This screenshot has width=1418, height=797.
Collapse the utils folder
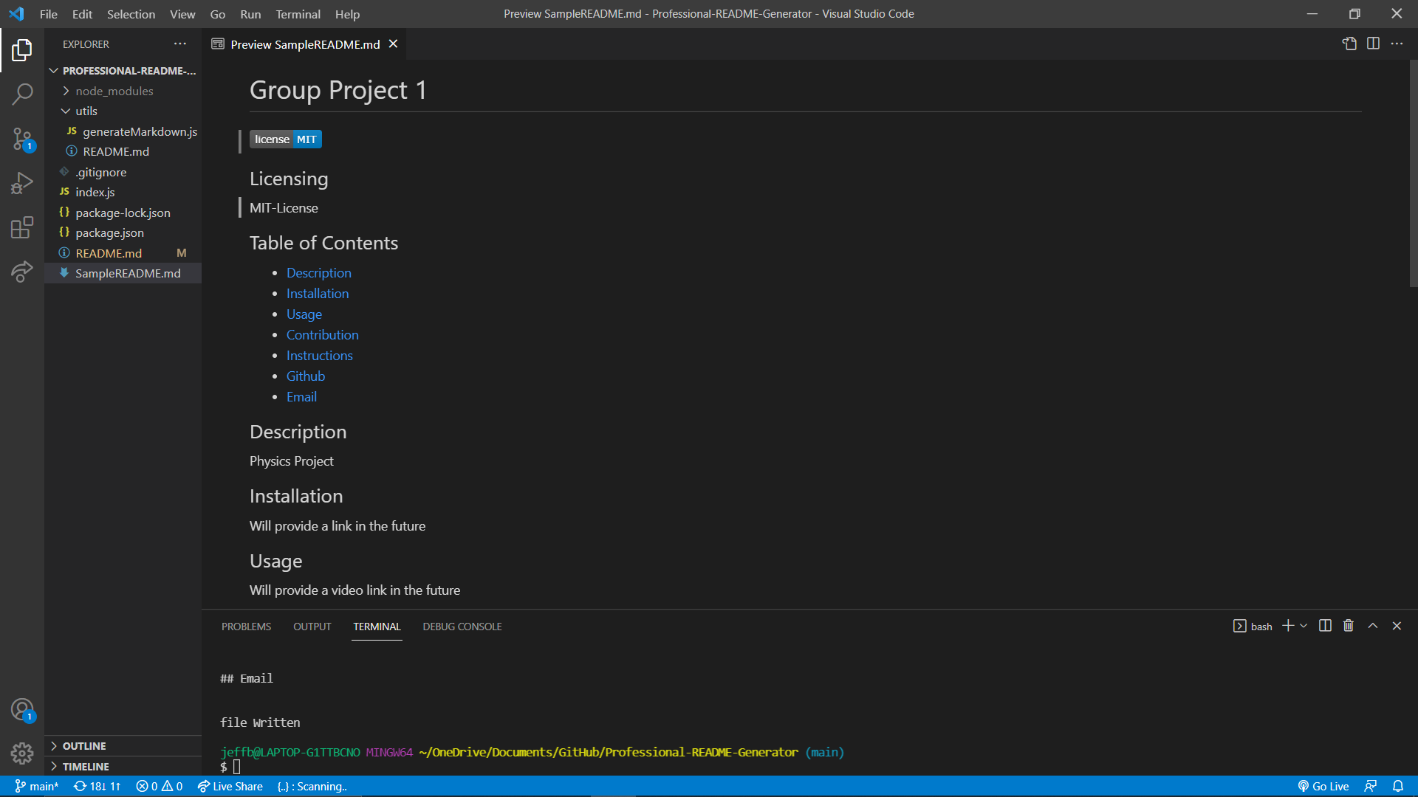tap(86, 111)
